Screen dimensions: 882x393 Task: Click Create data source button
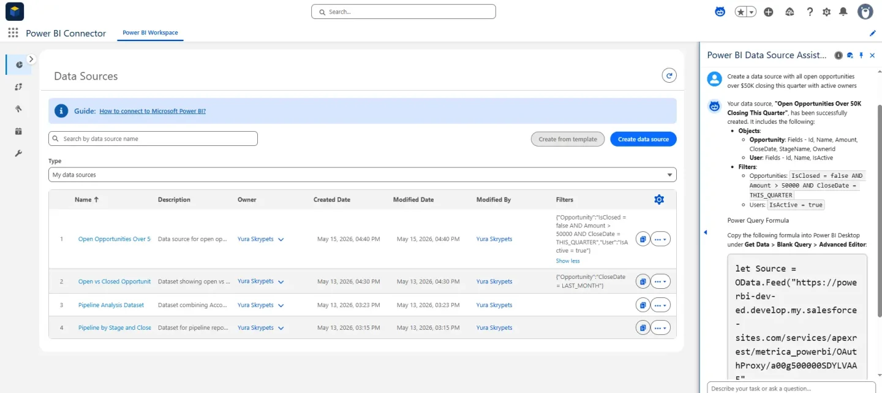pyautogui.click(x=643, y=139)
